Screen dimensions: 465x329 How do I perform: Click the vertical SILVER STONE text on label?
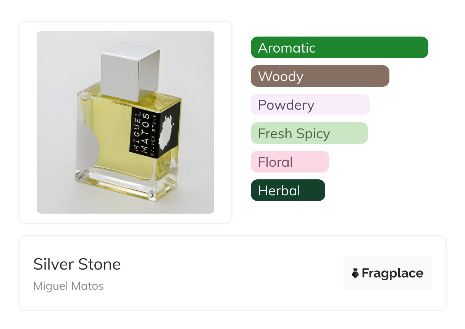pyautogui.click(x=154, y=133)
